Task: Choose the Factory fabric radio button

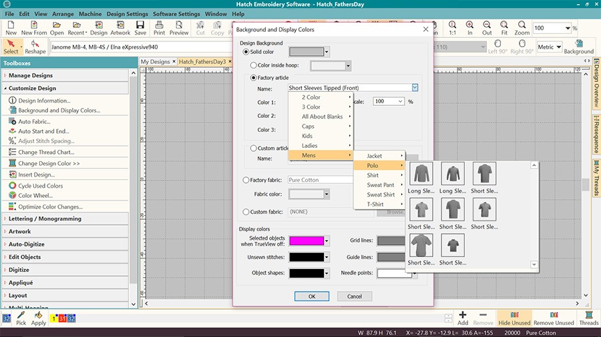Action: [246, 180]
